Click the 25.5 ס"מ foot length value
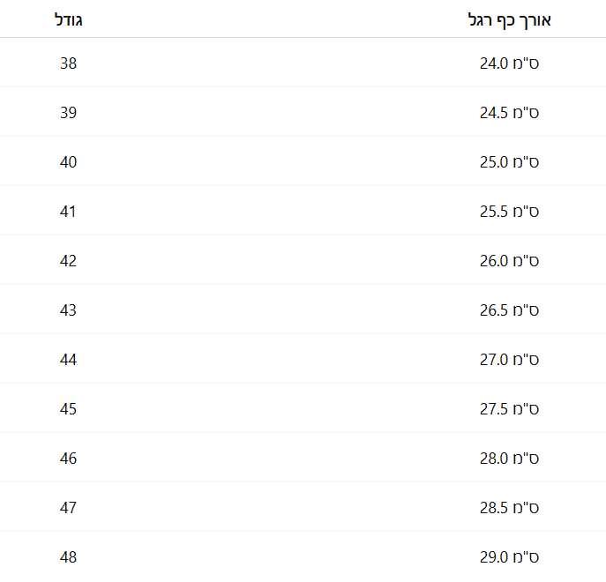Screen dimensions: 606x582 (509, 212)
